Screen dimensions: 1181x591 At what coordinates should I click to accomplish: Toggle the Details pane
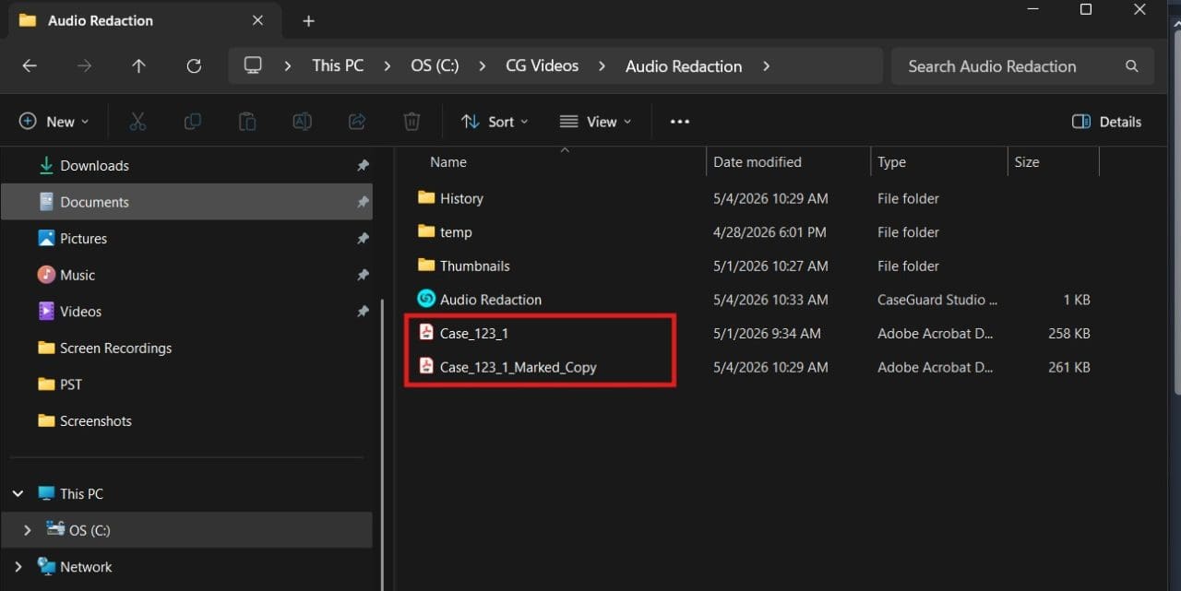pos(1106,122)
